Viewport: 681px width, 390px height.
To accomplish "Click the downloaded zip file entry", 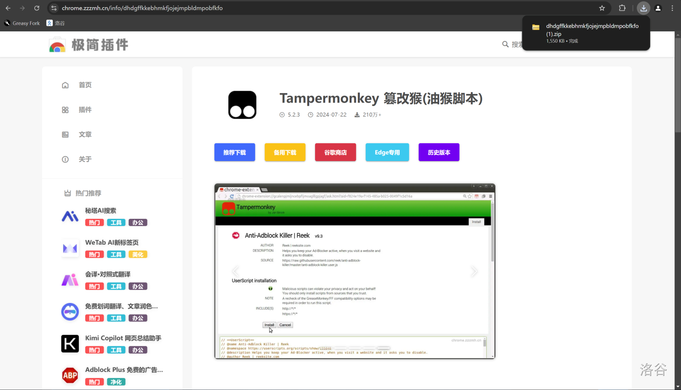I will pos(585,33).
